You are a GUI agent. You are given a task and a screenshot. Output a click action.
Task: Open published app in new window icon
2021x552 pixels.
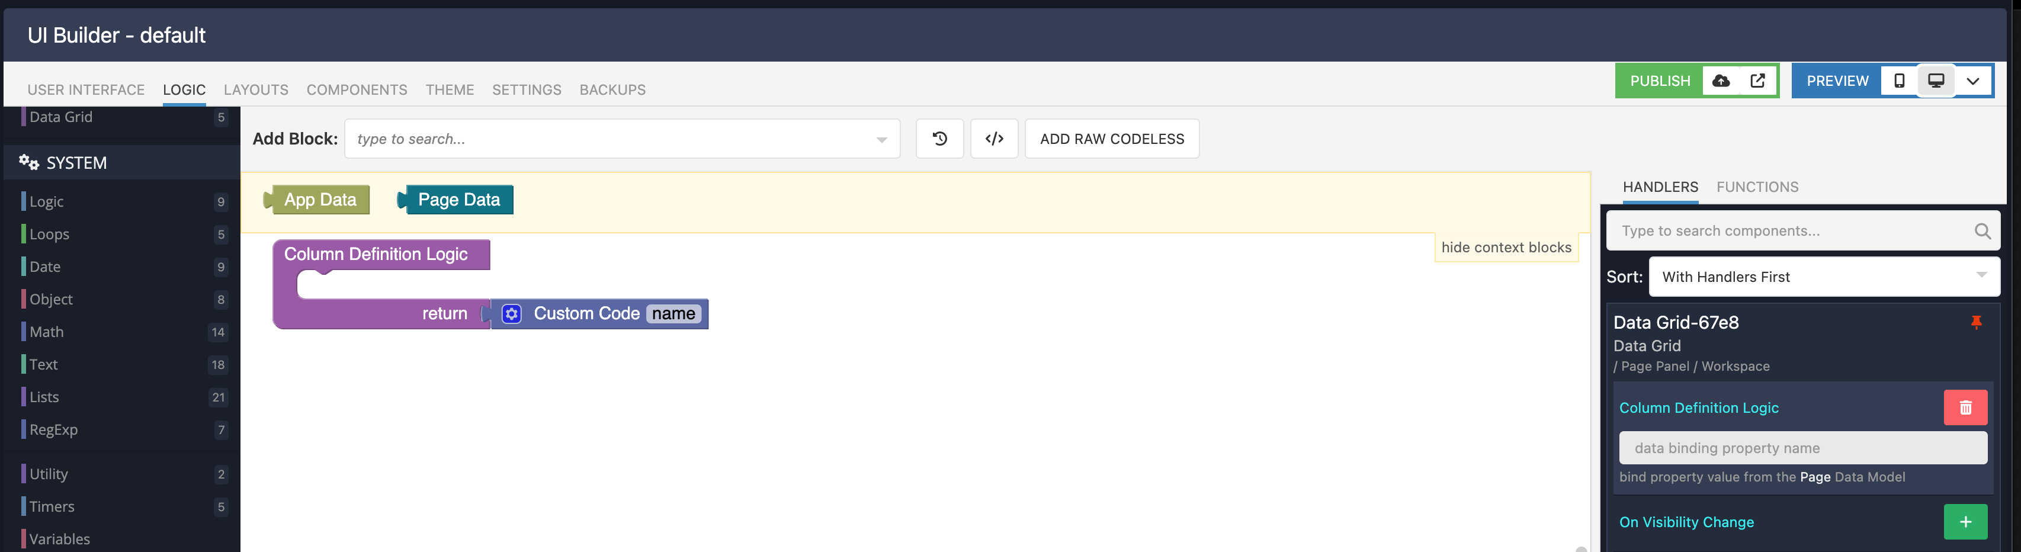pyautogui.click(x=1758, y=81)
